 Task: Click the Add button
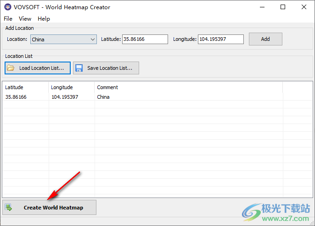(x=265, y=39)
